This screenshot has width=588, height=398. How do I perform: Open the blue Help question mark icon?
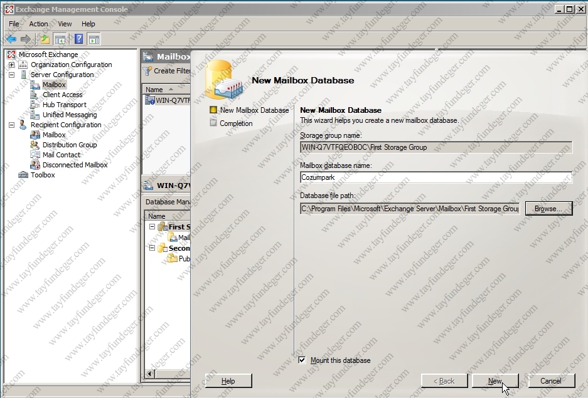[x=78, y=39]
